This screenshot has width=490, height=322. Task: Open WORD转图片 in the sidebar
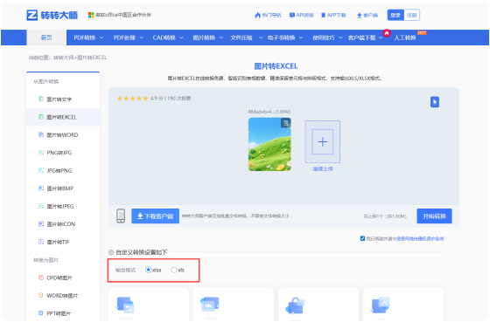(x=62, y=296)
